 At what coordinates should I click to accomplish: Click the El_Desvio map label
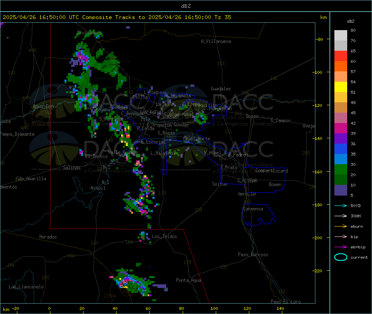[x=96, y=156]
